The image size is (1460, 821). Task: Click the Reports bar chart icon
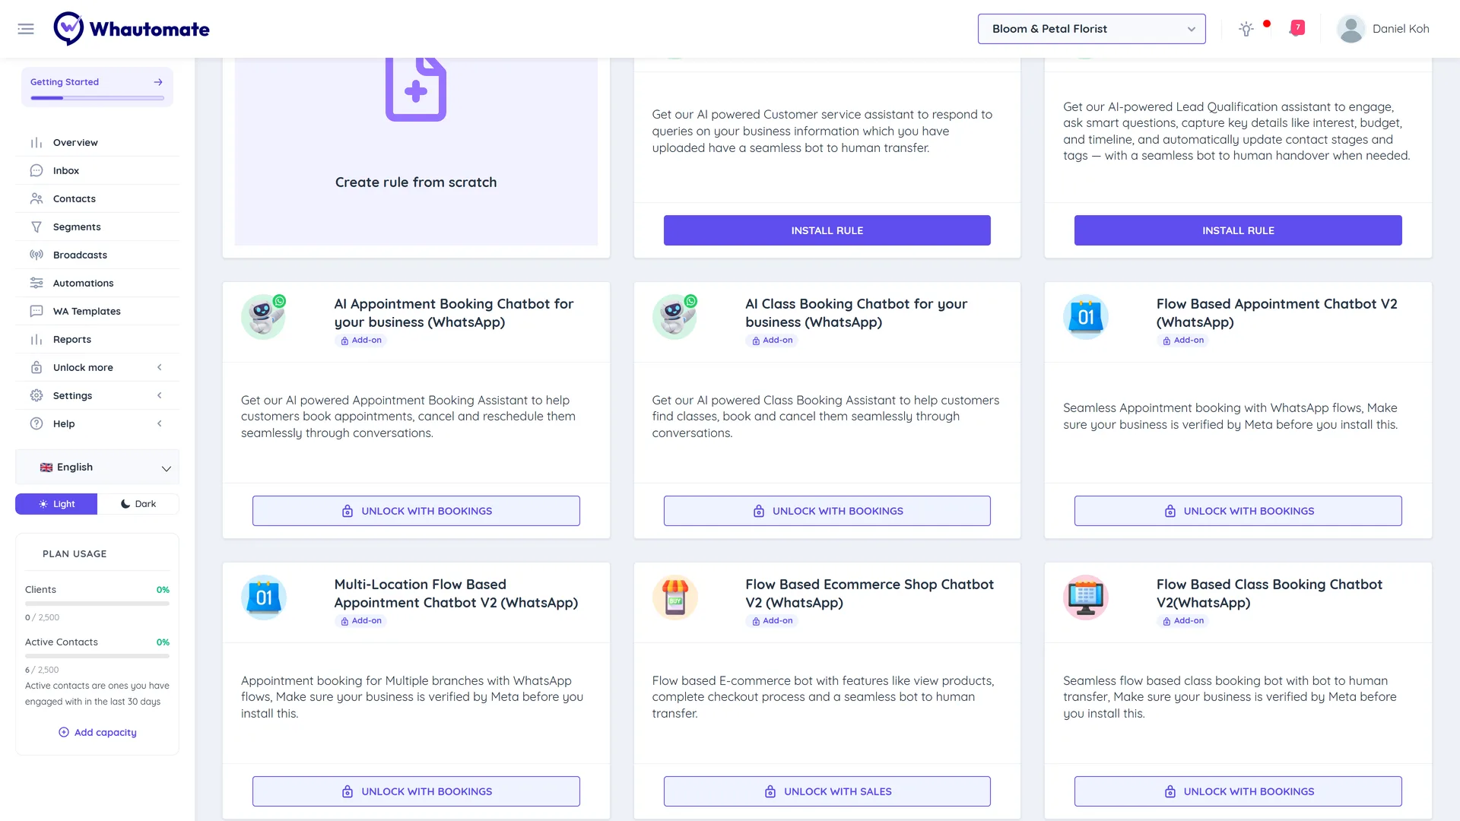[x=36, y=340]
